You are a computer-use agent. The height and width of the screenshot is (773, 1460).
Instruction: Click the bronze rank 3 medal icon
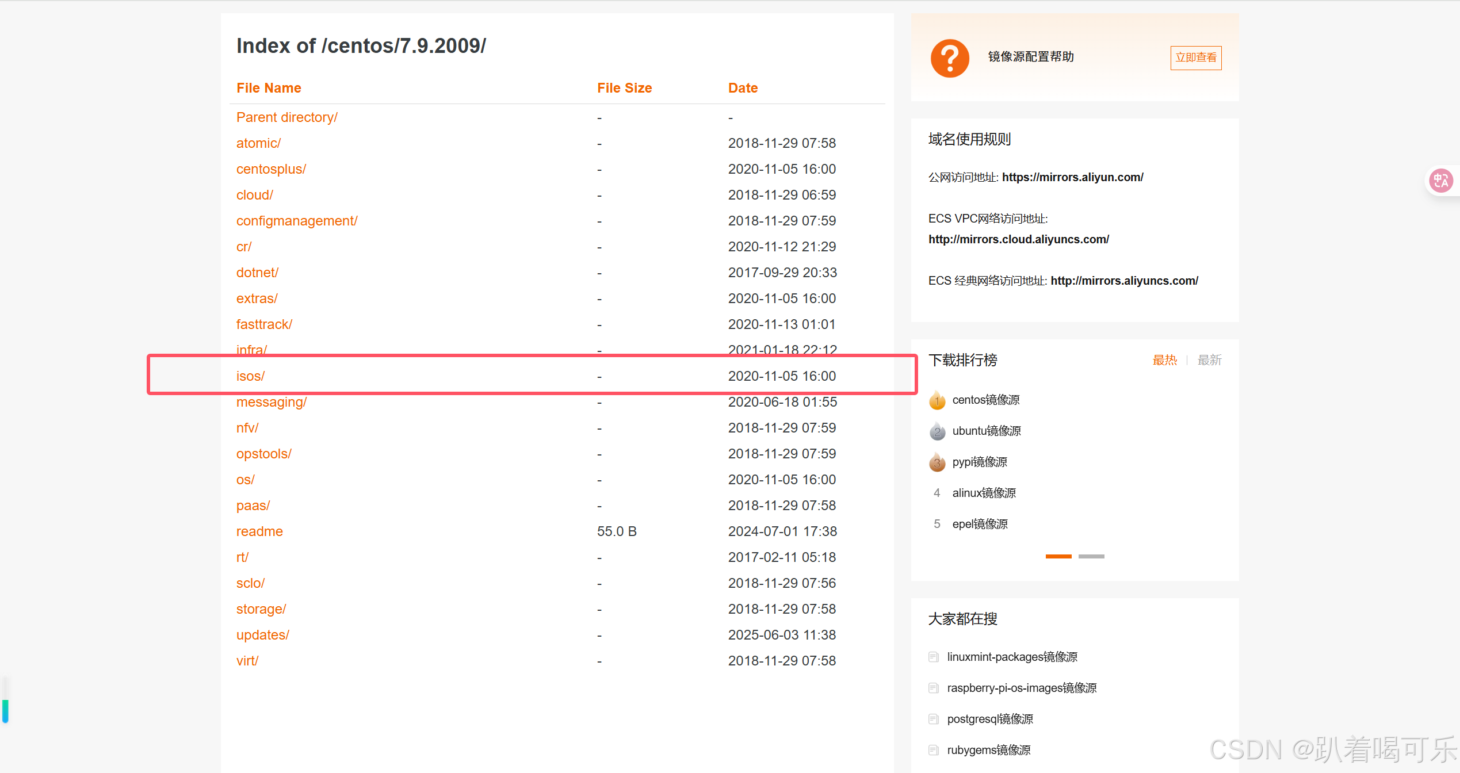click(937, 462)
